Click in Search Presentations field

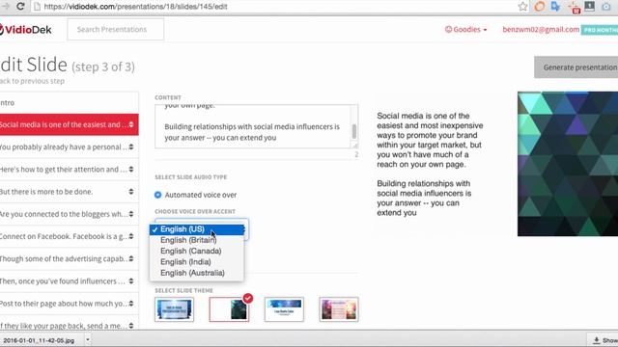pos(116,30)
